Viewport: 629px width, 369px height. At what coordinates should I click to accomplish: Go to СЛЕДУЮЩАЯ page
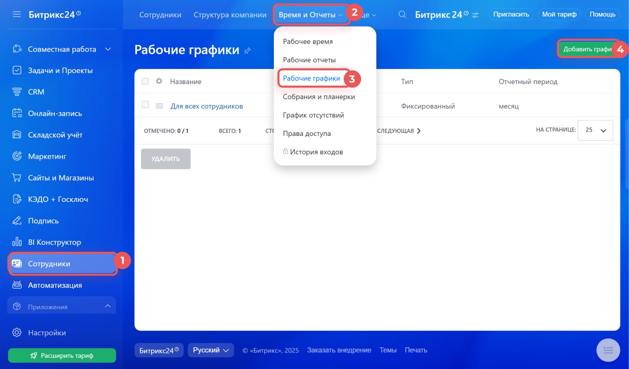click(399, 131)
